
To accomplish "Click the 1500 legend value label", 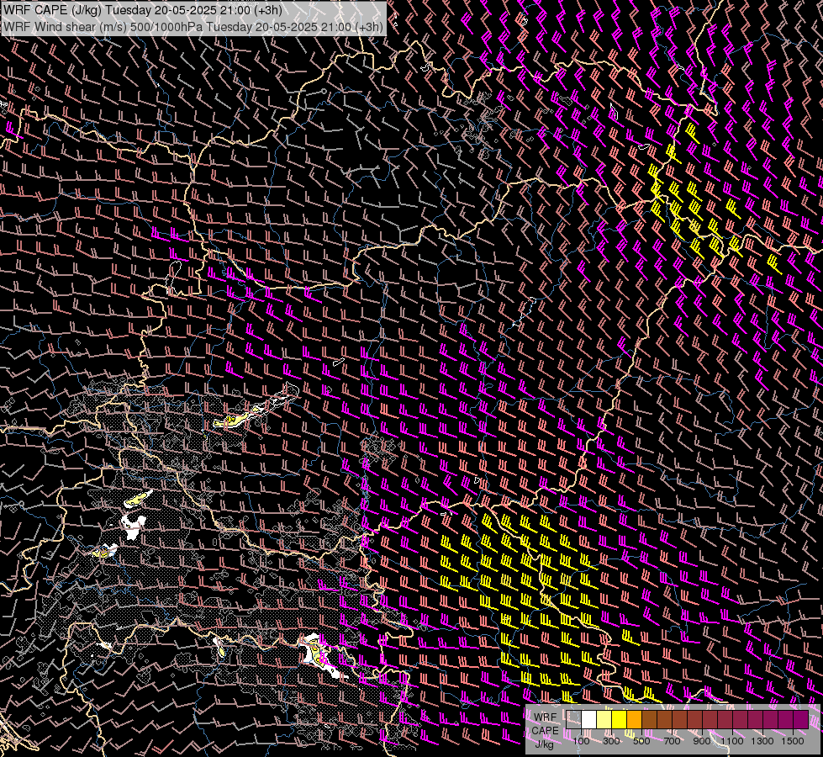I will click(793, 741).
